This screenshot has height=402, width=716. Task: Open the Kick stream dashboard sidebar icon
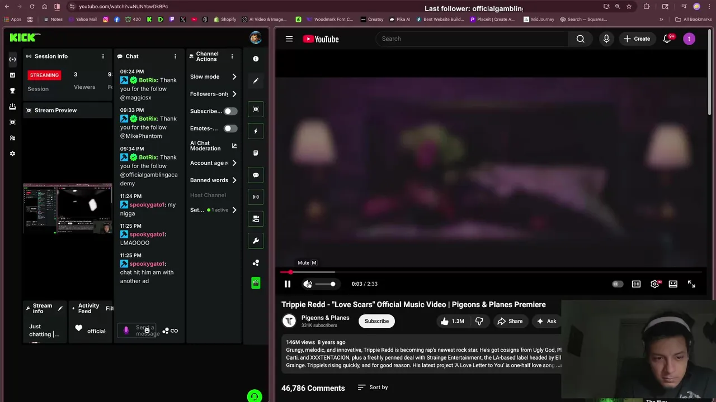[12, 59]
